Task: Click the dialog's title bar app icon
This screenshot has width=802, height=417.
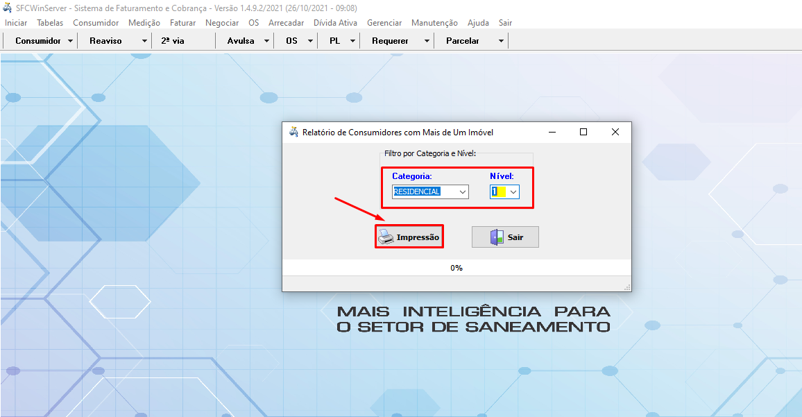Action: click(293, 132)
